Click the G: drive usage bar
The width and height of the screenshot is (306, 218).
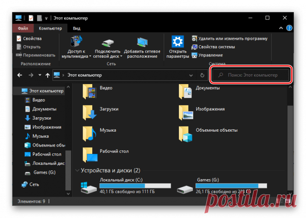point(231,186)
